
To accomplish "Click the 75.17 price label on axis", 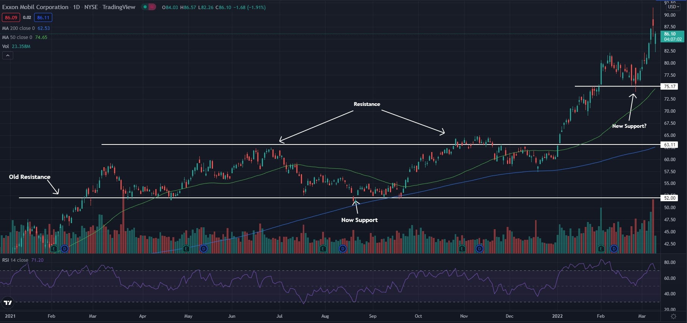I will pos(669,87).
